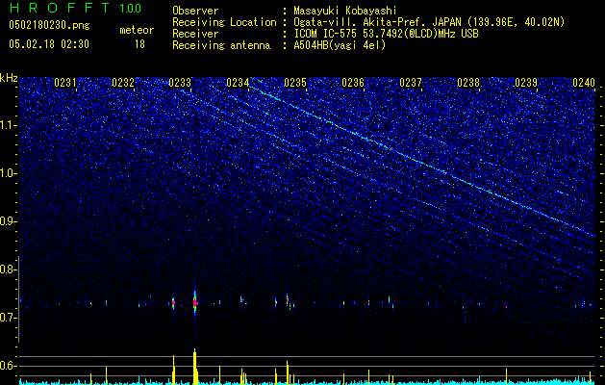Click the 0.9 kHz axis label
The height and width of the screenshot is (385, 605).
pyautogui.click(x=8, y=221)
